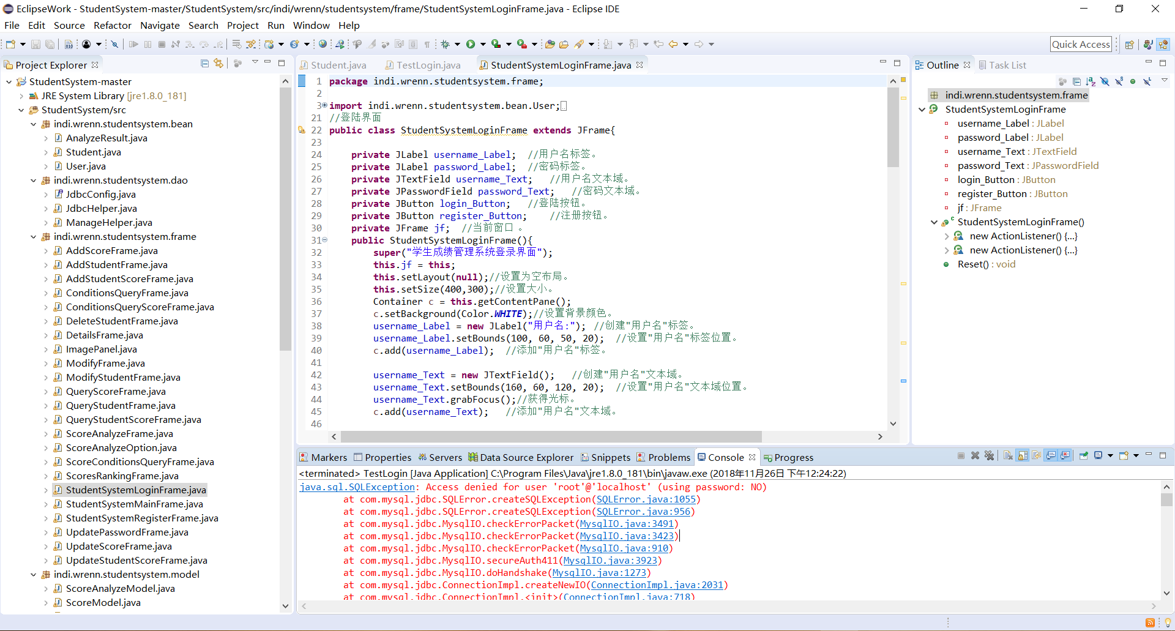Toggle alphabetical sort in the Outline view
1175x631 pixels.
[1090, 81]
